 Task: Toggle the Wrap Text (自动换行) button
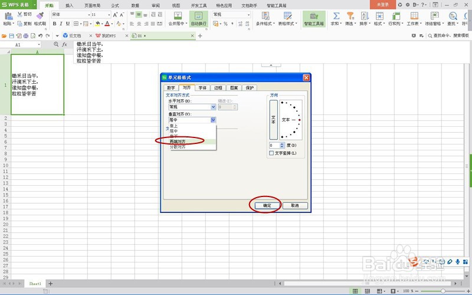(198, 19)
